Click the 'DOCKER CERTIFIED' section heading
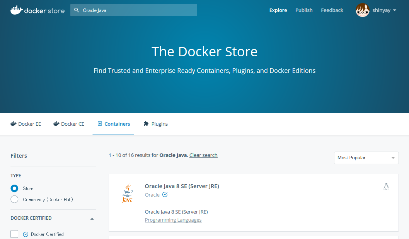Screen dimensions: 409x239 [31, 218]
